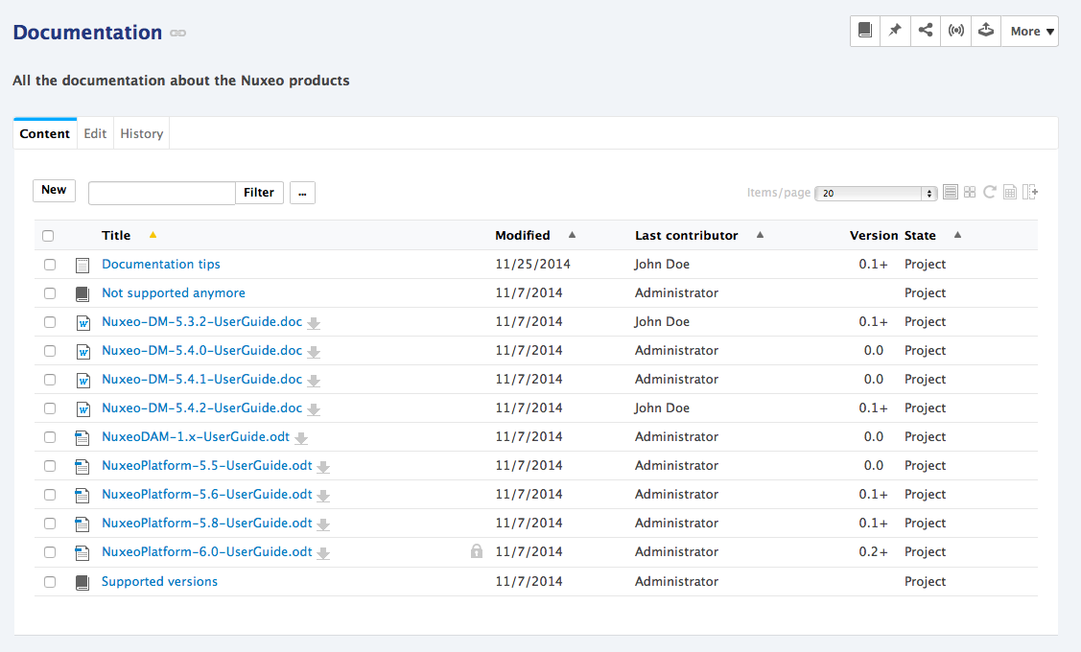This screenshot has width=1081, height=652.
Task: Click the document icon beside NuxeoDAM-1.x-UserGuide.odt
Action: pyautogui.click(x=82, y=437)
